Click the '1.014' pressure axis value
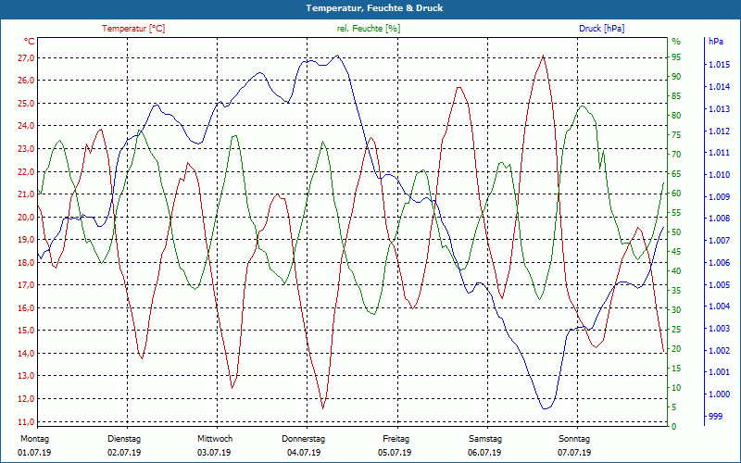 click(720, 86)
